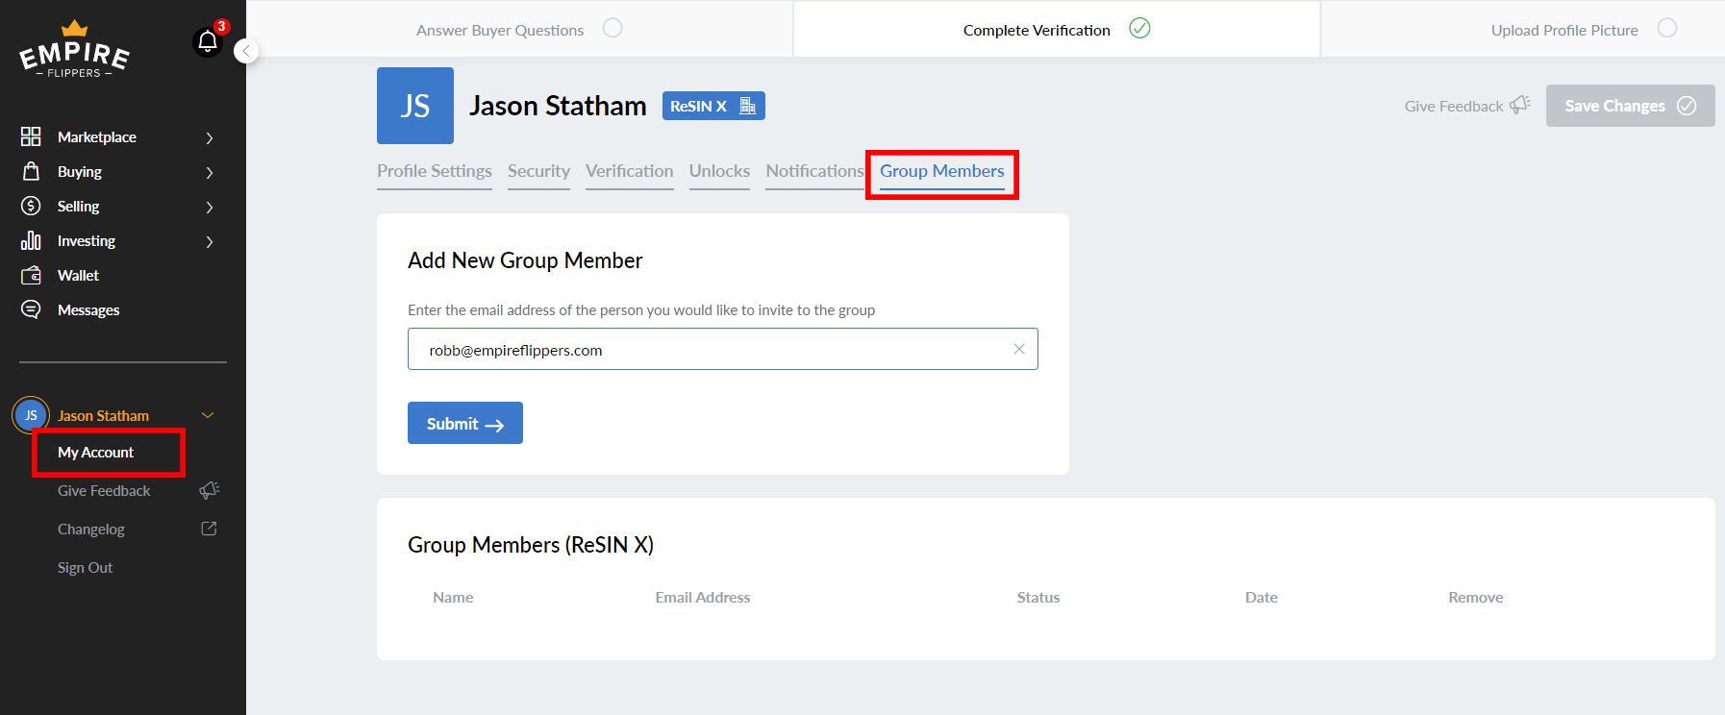The height and width of the screenshot is (715, 1725).
Task: Click the JS avatar in sidebar
Action: [x=31, y=415]
